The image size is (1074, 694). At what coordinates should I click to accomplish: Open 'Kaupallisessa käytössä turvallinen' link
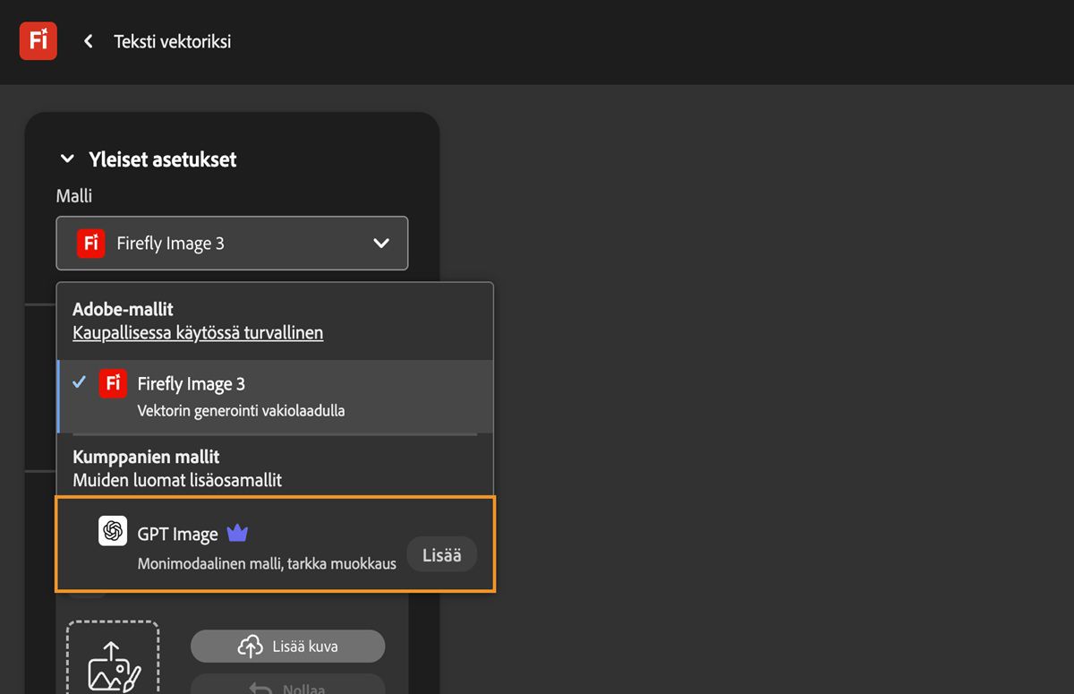pyautogui.click(x=198, y=332)
